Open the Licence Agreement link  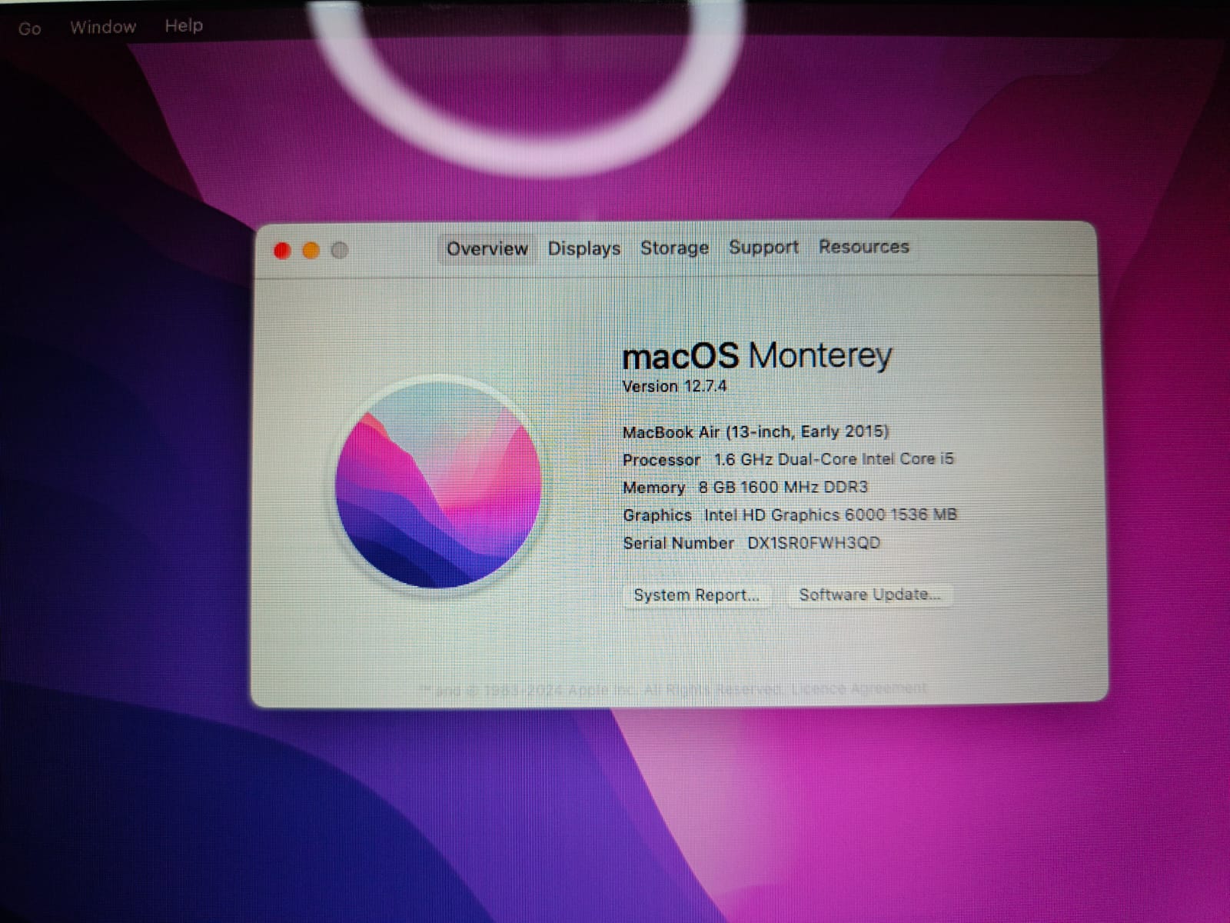tap(859, 688)
